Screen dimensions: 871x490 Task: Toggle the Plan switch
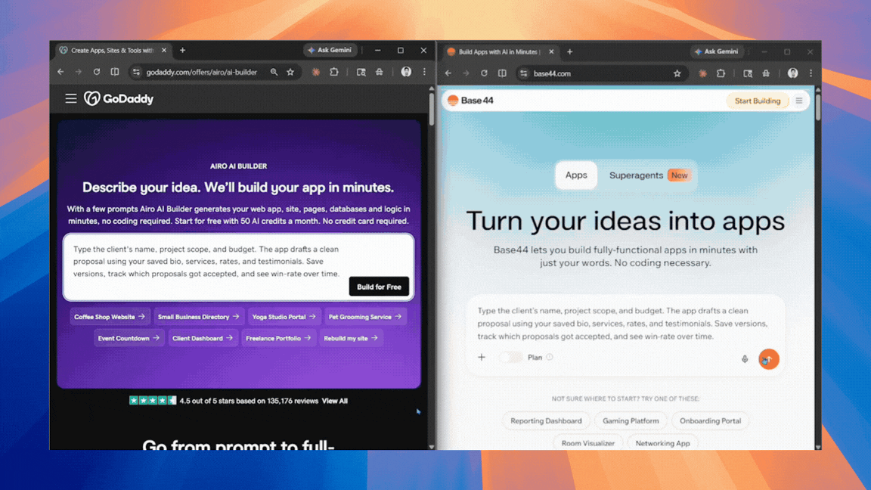(510, 358)
